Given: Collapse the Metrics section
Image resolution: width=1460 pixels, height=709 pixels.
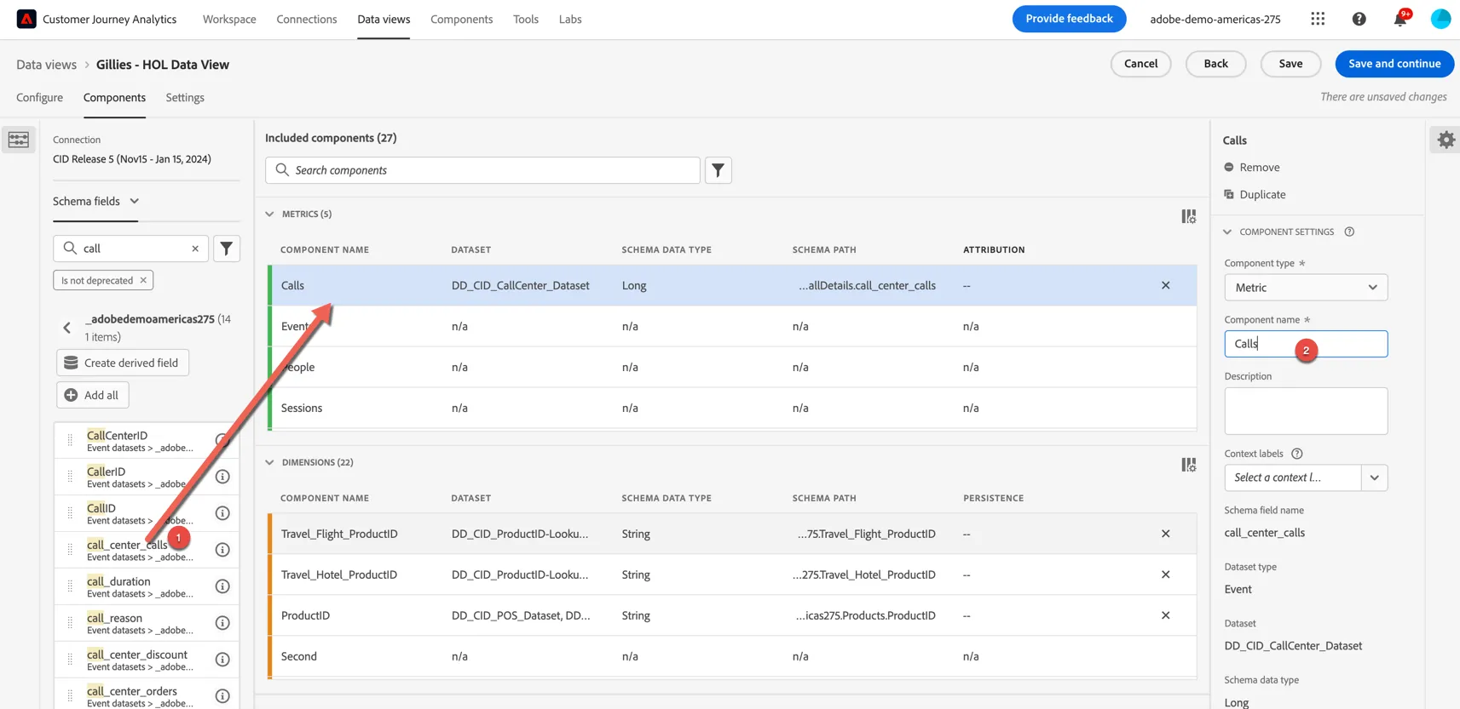Looking at the screenshot, I should point(269,214).
